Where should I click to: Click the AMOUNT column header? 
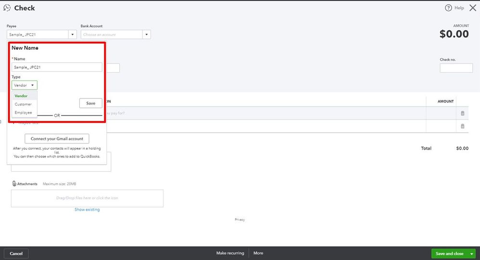coord(445,101)
